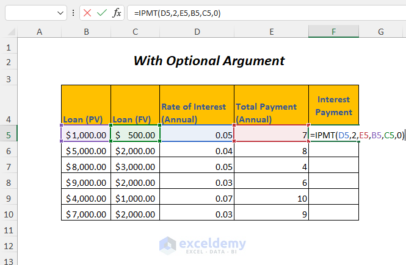This screenshot has width=406, height=265.
Task: Select row 5 header
Action: [x=9, y=135]
